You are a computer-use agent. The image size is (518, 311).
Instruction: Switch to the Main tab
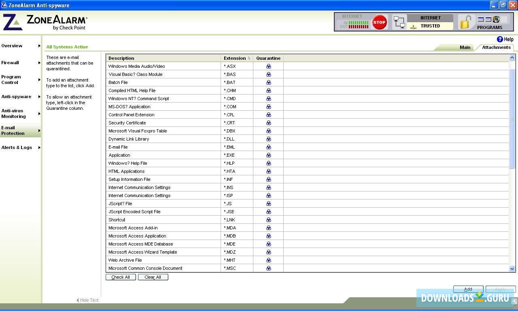pos(465,47)
